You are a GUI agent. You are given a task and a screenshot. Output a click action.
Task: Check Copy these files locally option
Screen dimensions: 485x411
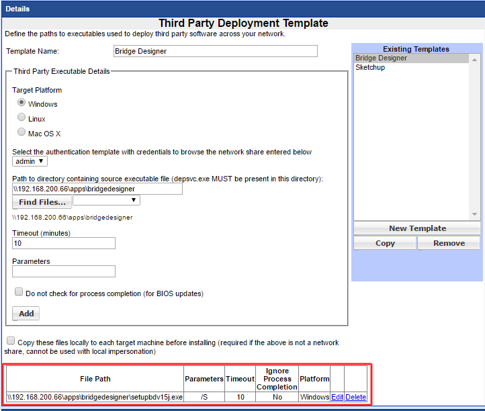tap(10, 341)
